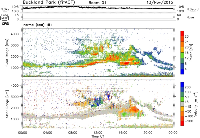This screenshot has height=138, width=200.
Task: Click the '28' power colorbar label
Action: pos(186,36)
